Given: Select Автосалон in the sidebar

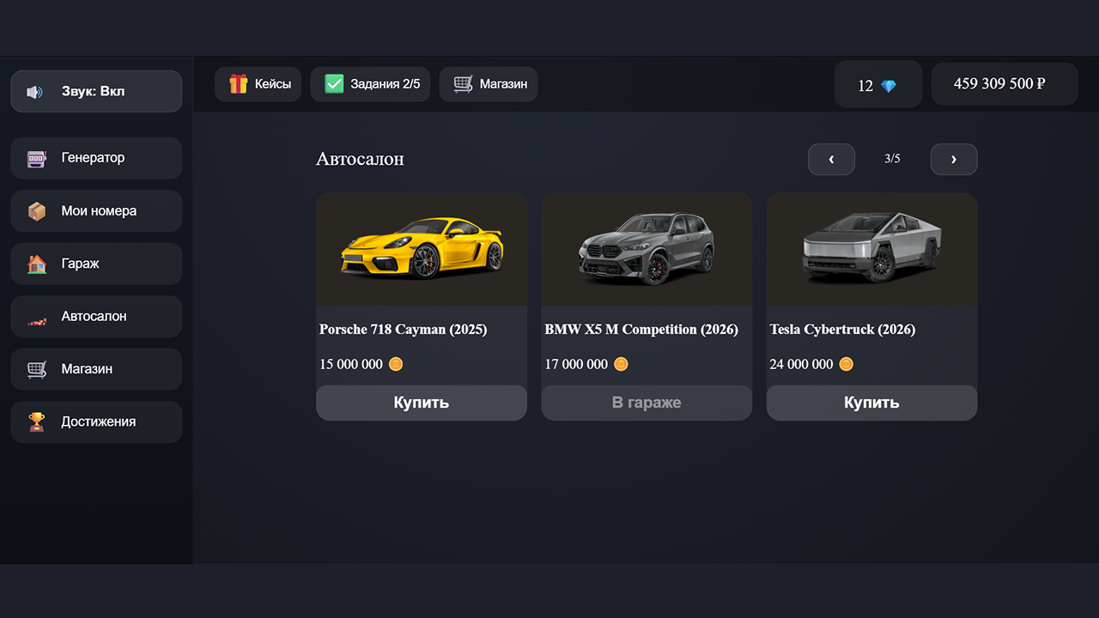Looking at the screenshot, I should tap(96, 317).
